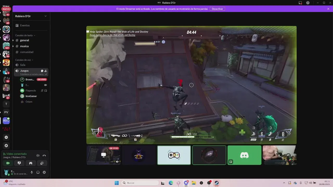Image resolution: width=333 pixels, height=187 pixels.
Task: Start an activity with the gamepad icon
Action: point(31,163)
